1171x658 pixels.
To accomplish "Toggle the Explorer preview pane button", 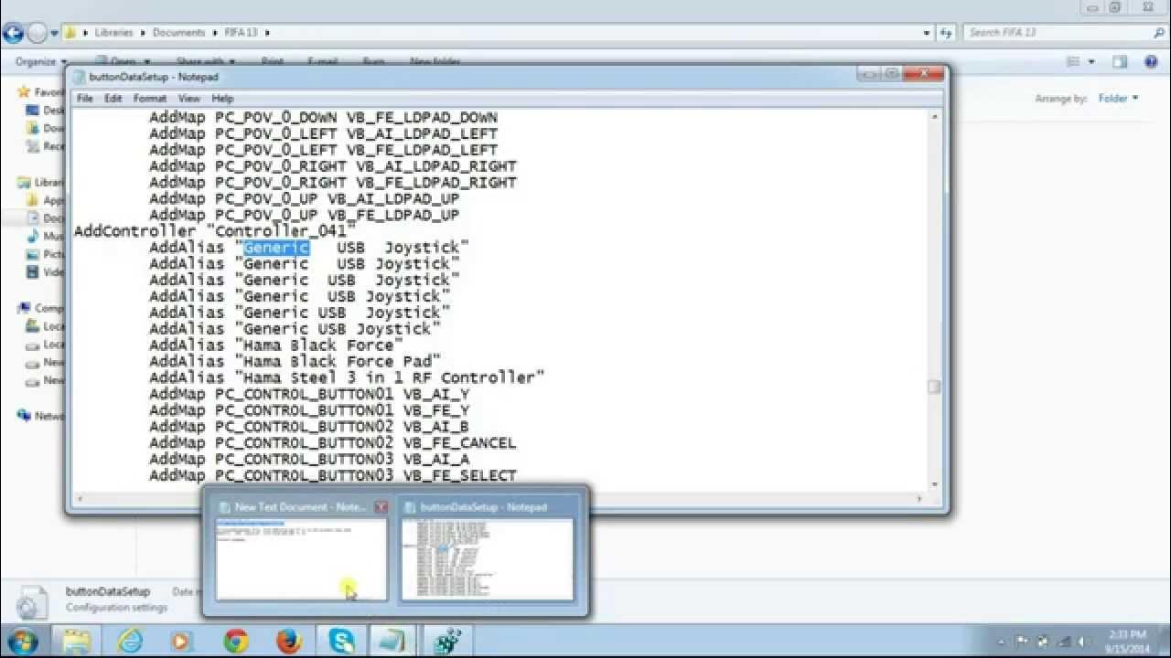I will (x=1120, y=62).
